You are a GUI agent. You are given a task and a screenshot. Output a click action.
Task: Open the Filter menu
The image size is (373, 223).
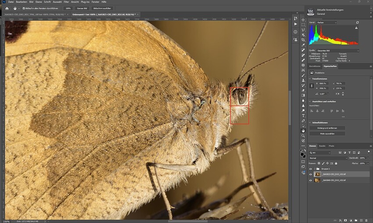66,2
